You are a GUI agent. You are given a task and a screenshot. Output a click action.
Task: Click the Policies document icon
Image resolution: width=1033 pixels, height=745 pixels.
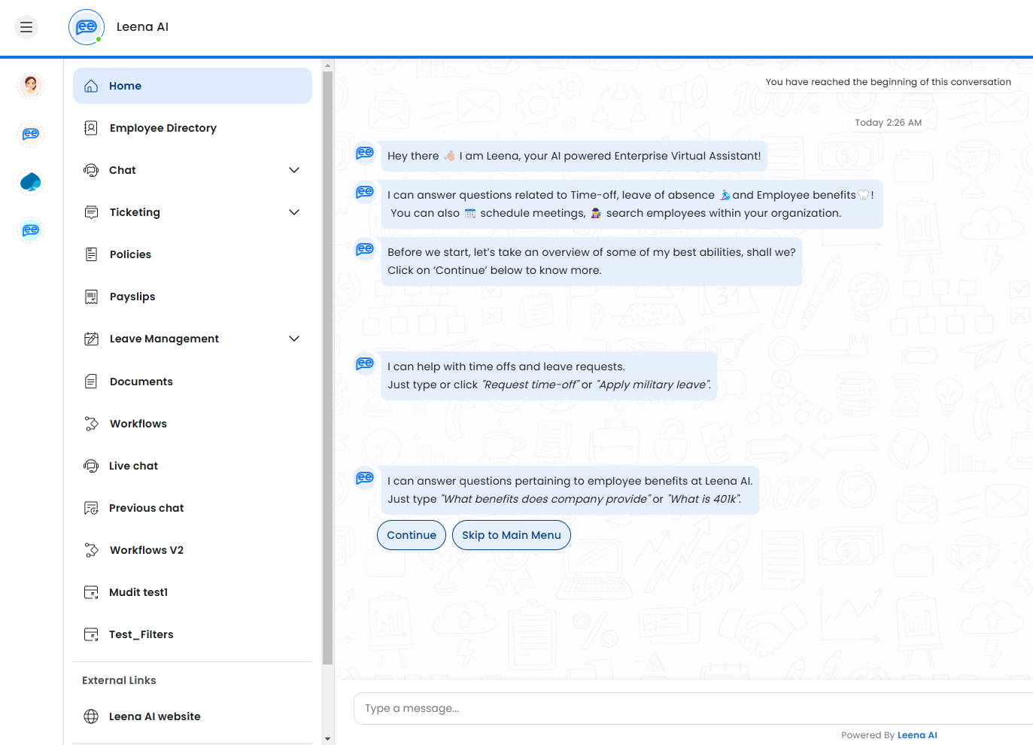tap(91, 254)
